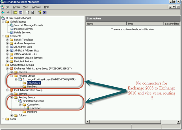Select Connectors under First Routing Group
The height and width of the screenshot is (130, 182).
click(33, 104)
